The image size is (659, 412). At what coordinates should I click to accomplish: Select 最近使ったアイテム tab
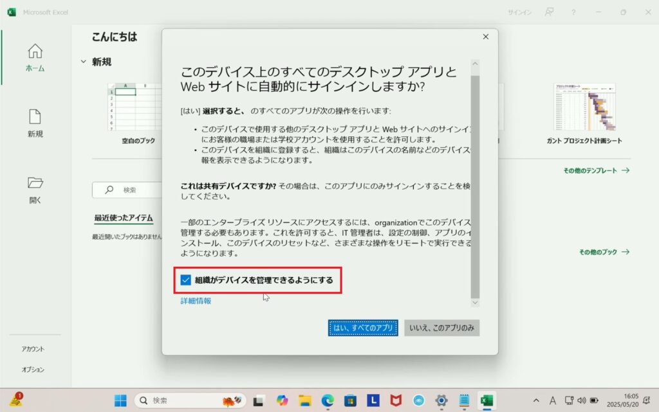[x=123, y=217]
